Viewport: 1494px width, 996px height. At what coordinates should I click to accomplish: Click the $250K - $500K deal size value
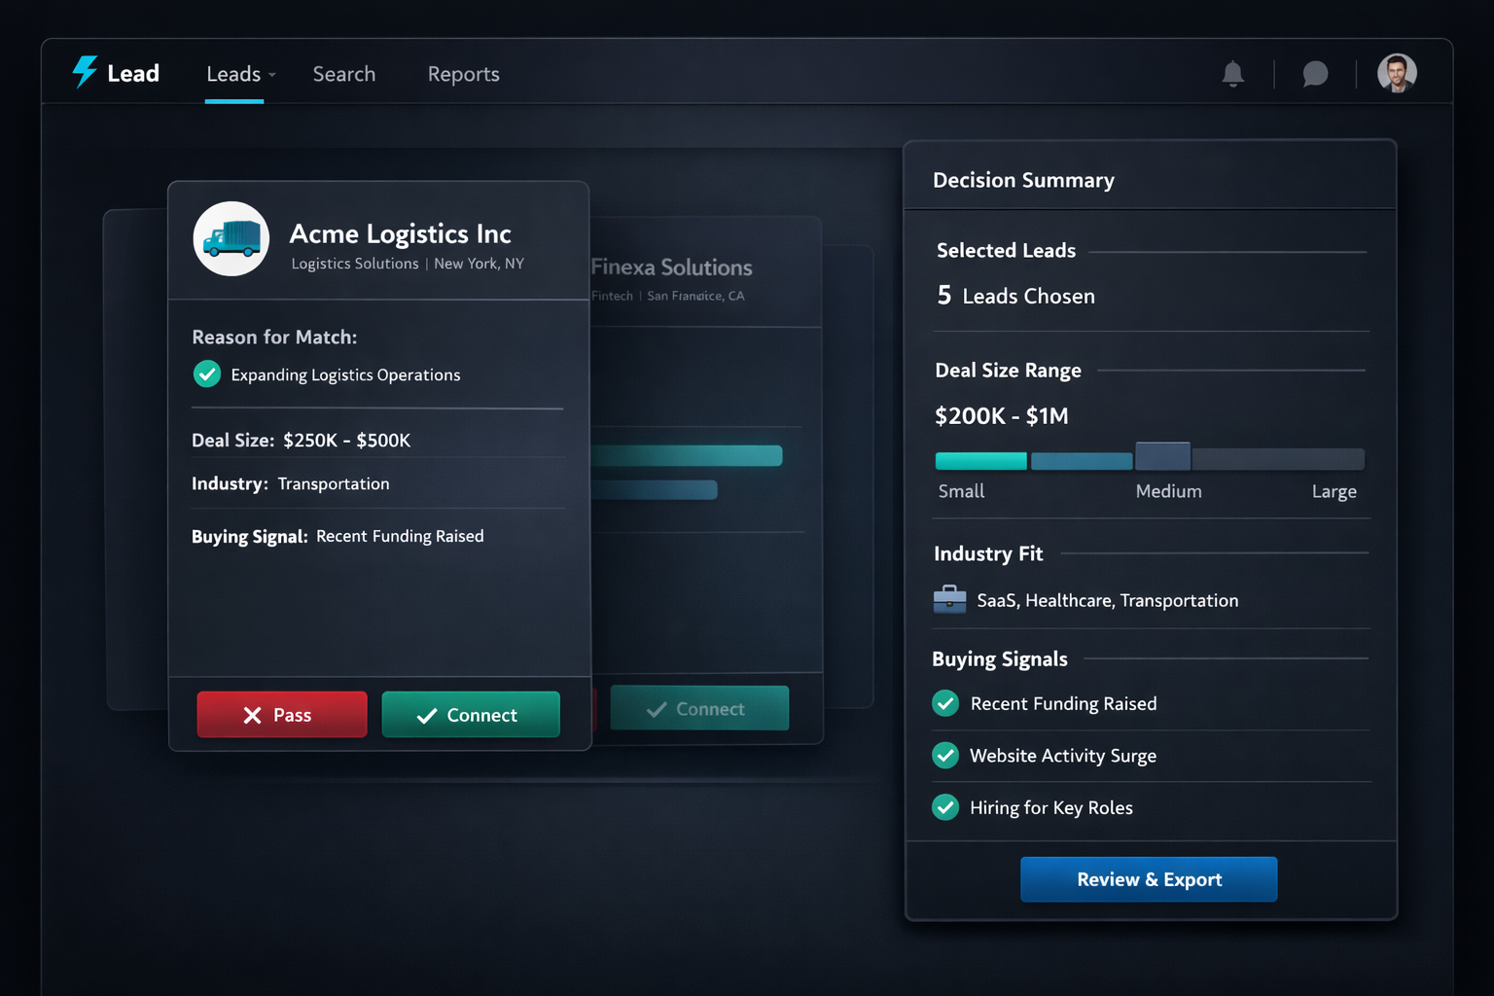coord(347,441)
